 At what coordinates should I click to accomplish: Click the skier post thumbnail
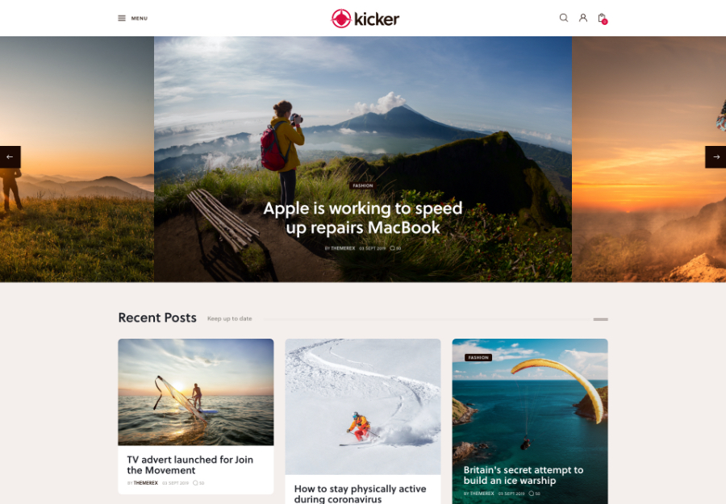click(x=362, y=406)
